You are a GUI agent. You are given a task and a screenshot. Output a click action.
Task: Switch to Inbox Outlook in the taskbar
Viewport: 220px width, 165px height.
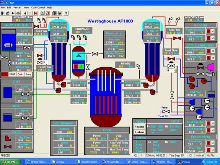[x=138, y=162]
